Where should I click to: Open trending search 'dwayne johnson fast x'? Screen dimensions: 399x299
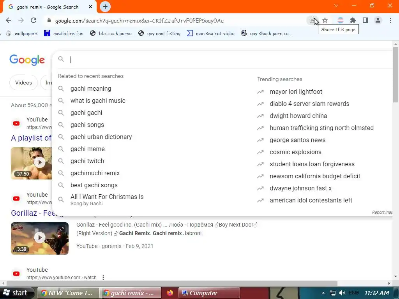[x=300, y=188]
